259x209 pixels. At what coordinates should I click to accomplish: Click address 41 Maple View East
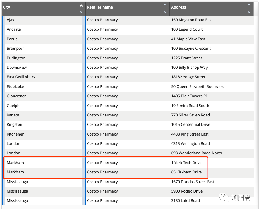[x=188, y=39]
